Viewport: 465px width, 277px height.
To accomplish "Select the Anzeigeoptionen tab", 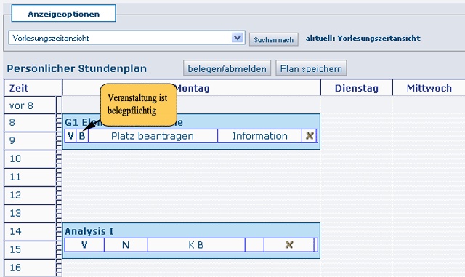I will click(x=63, y=14).
